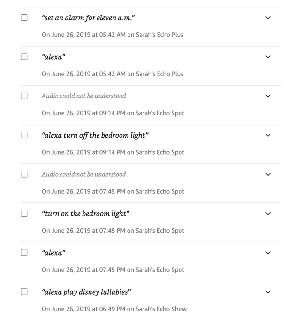This screenshot has height=319, width=286.
Task: Select the "alexa play disney lullabies" checkbox
Action: [24, 292]
